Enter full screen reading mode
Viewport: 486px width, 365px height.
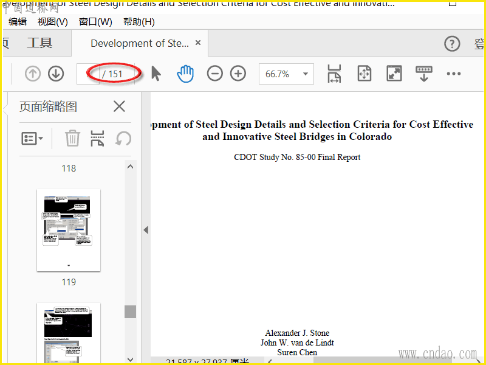394,74
